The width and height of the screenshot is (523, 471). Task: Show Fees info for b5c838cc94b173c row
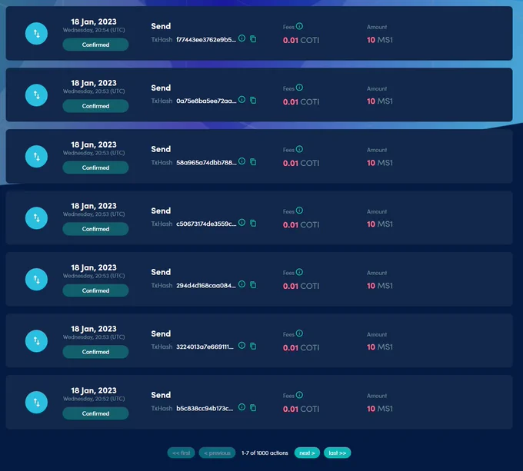point(299,395)
